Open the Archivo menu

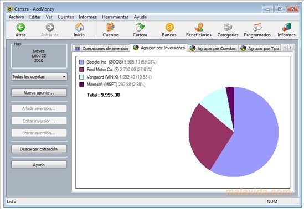coord(16,17)
